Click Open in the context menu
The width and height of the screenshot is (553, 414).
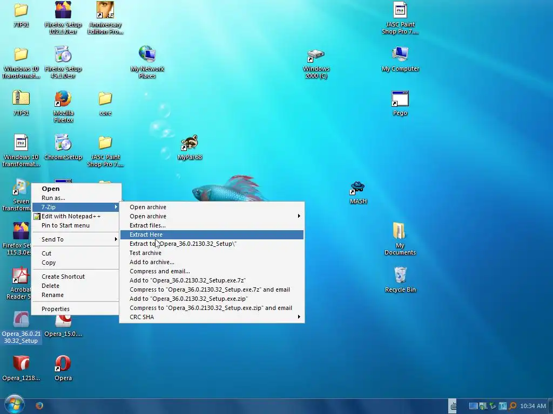click(x=76, y=189)
